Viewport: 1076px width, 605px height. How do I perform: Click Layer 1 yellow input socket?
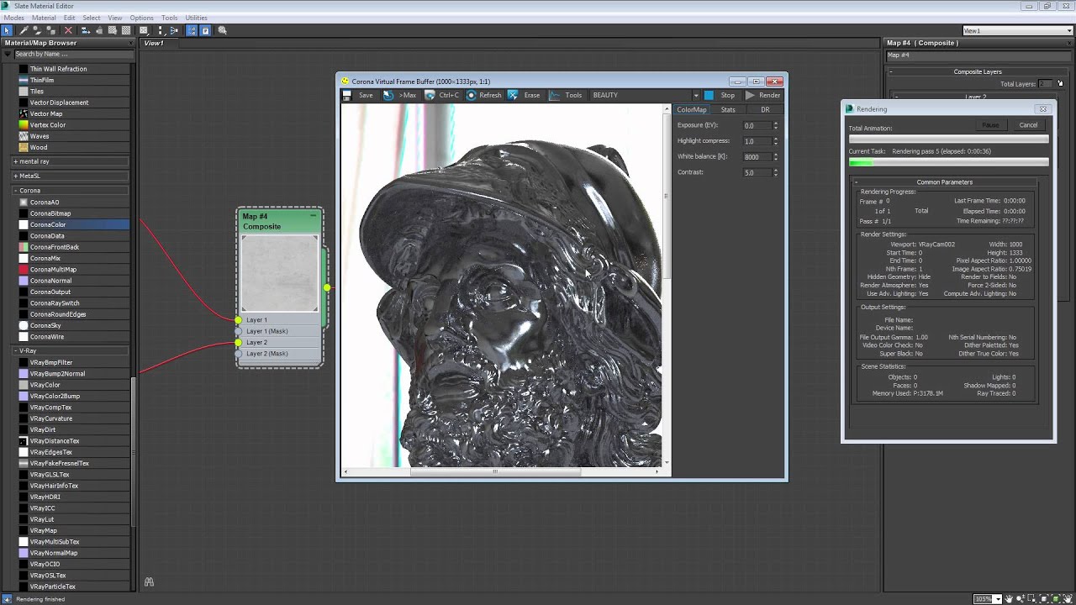coord(238,320)
